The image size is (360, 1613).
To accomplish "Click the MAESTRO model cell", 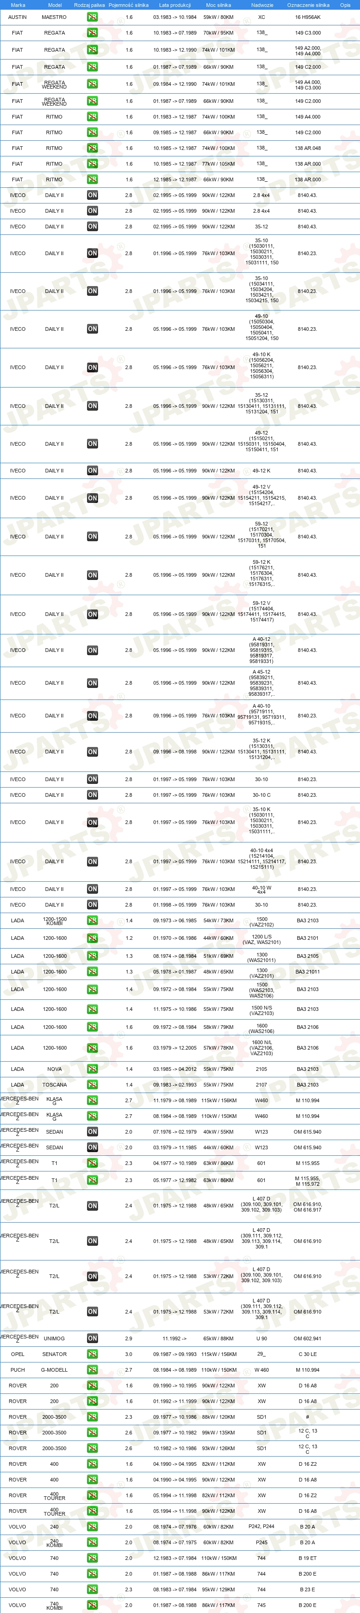I will pyautogui.click(x=54, y=18).
